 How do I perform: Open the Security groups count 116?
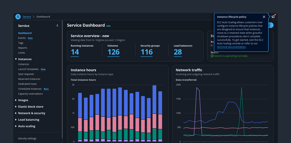tap(147, 52)
